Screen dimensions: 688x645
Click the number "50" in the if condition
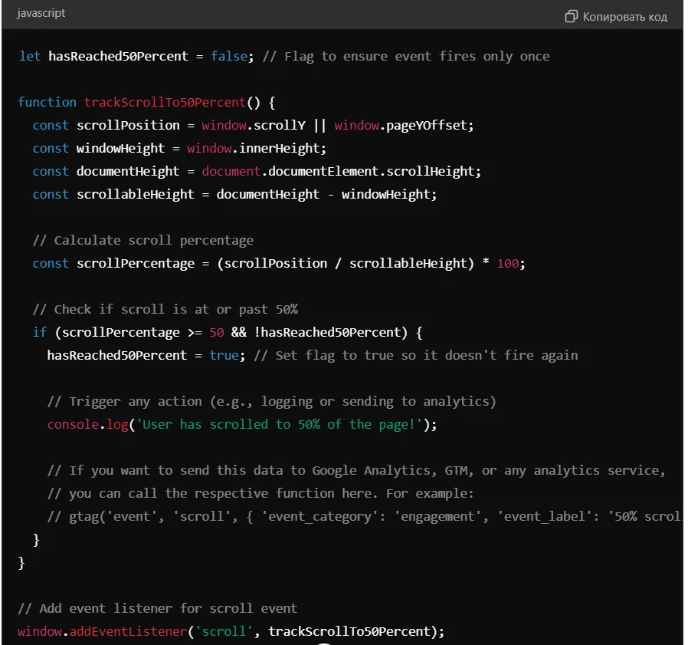(217, 333)
